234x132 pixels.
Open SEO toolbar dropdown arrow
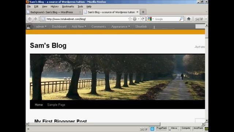206,19
